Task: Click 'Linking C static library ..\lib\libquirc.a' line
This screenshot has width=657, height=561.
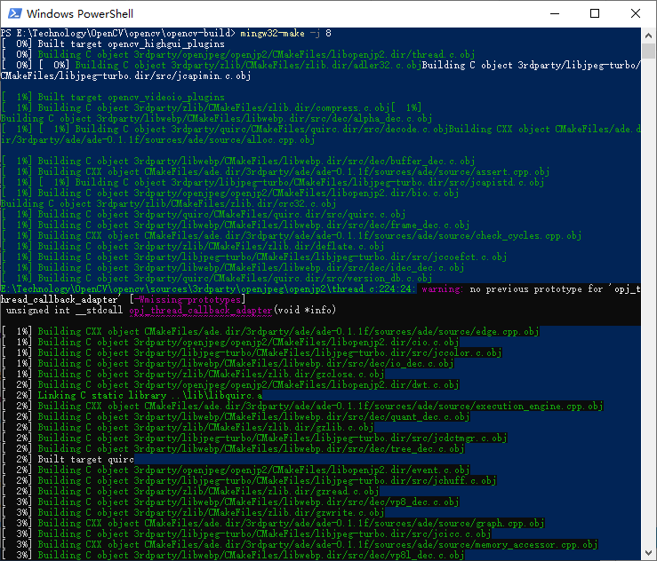Action: pyautogui.click(x=132, y=395)
